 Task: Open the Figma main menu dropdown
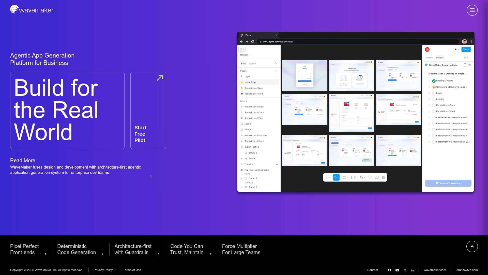242,49
